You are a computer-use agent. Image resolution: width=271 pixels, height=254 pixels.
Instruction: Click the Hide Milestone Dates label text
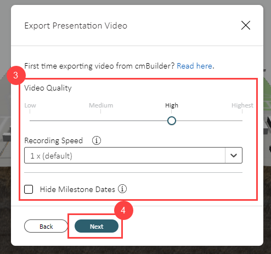tap(77, 189)
